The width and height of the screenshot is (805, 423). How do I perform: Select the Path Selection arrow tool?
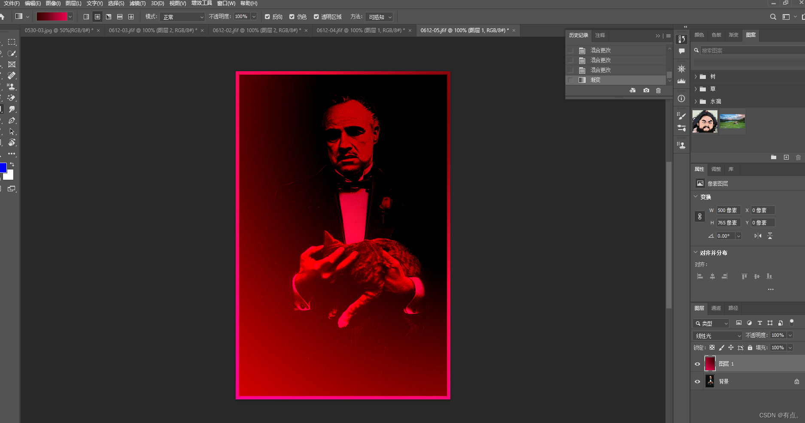[12, 132]
